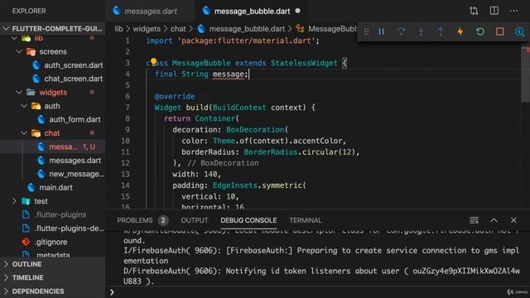The width and height of the screenshot is (530, 298).
Task: Grab the debug toolbar drag handle
Action: (366, 31)
